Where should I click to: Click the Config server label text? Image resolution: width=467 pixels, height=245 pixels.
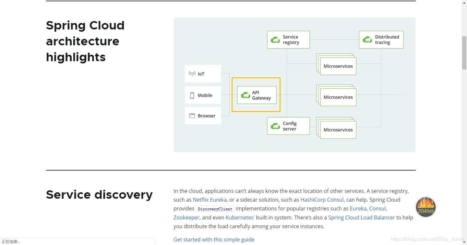click(x=290, y=126)
